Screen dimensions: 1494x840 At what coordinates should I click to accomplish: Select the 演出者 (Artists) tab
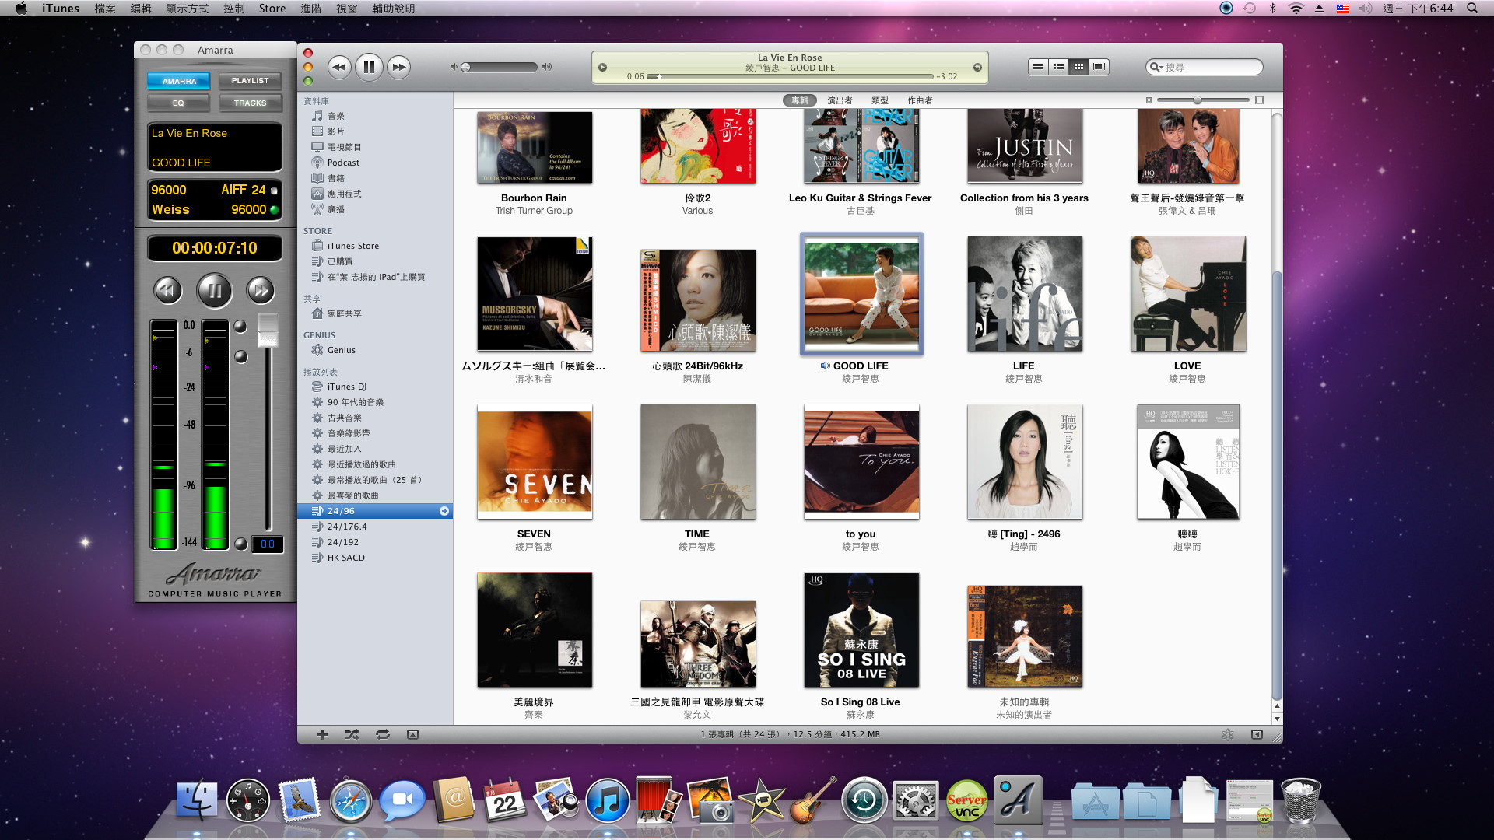tap(840, 100)
